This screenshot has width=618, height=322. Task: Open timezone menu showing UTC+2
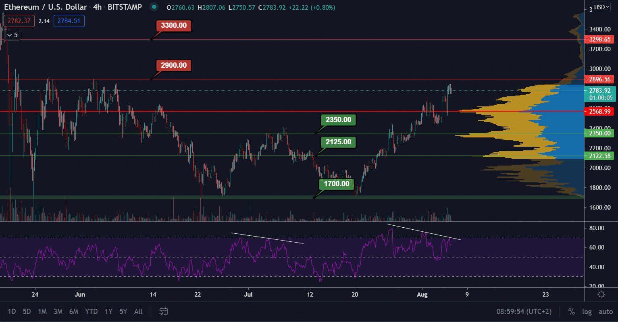(524, 312)
